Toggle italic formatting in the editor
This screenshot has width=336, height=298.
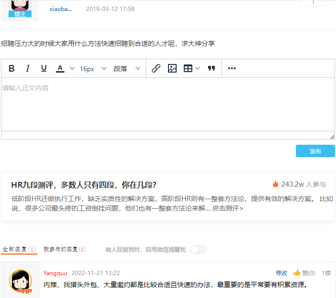(28, 68)
